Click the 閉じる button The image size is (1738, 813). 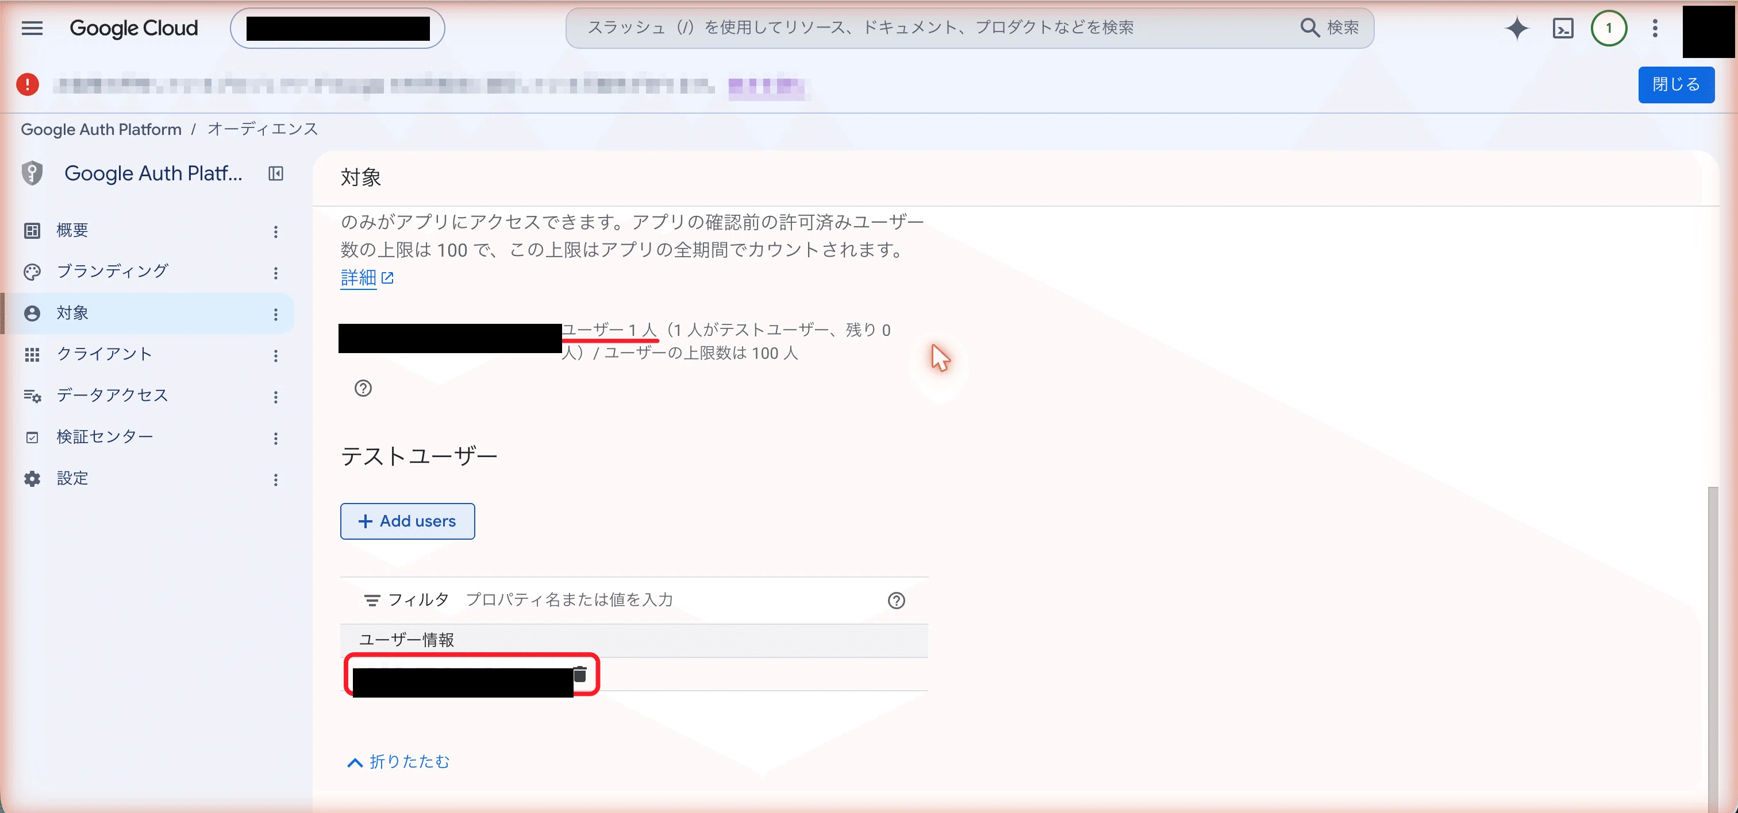pyautogui.click(x=1676, y=85)
